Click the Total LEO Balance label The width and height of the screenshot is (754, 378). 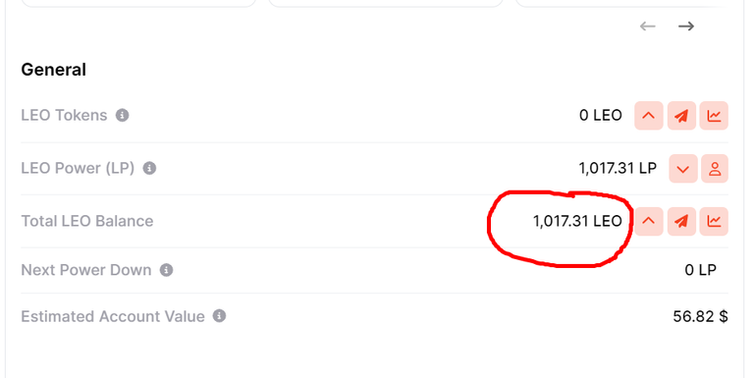(87, 221)
